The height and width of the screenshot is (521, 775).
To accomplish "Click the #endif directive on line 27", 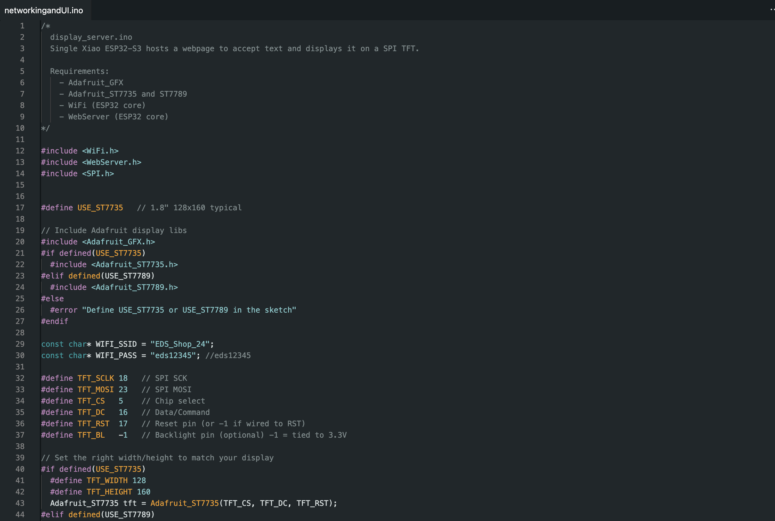I will 55,321.
